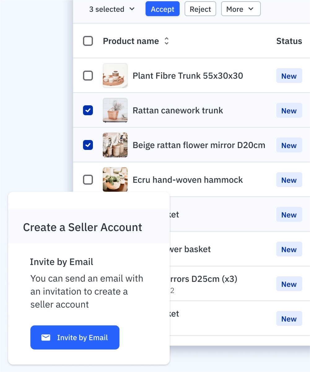Viewport: 310px width, 372px height.
Task: Open the Rattan canework trunk thumbnail
Action: (115, 110)
